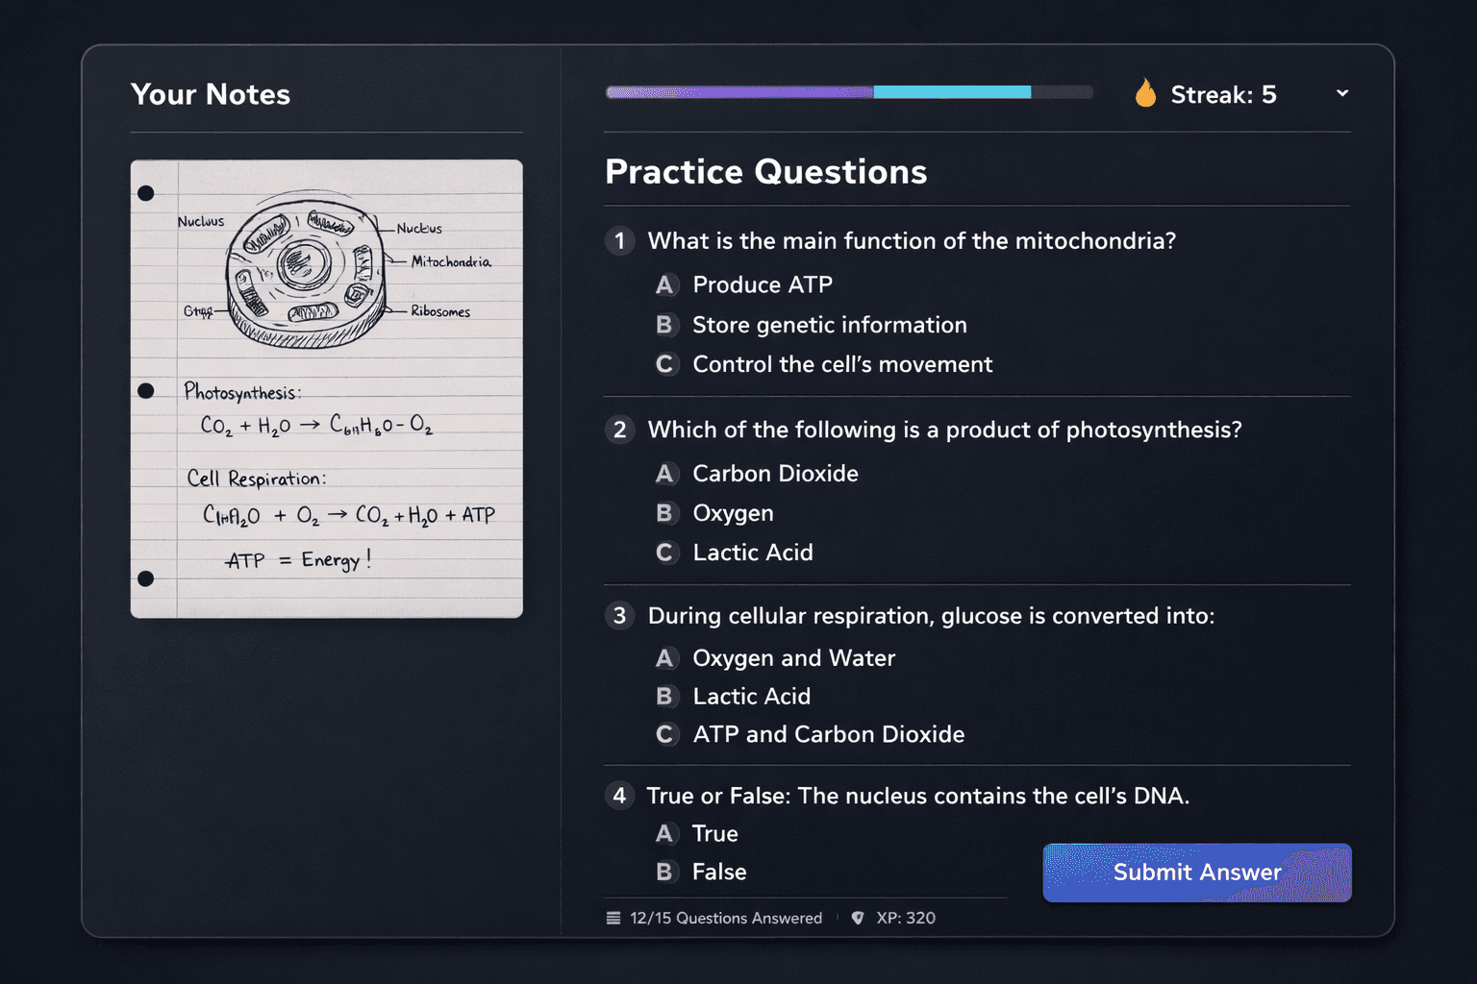Click the number badge for question 1

619,241
